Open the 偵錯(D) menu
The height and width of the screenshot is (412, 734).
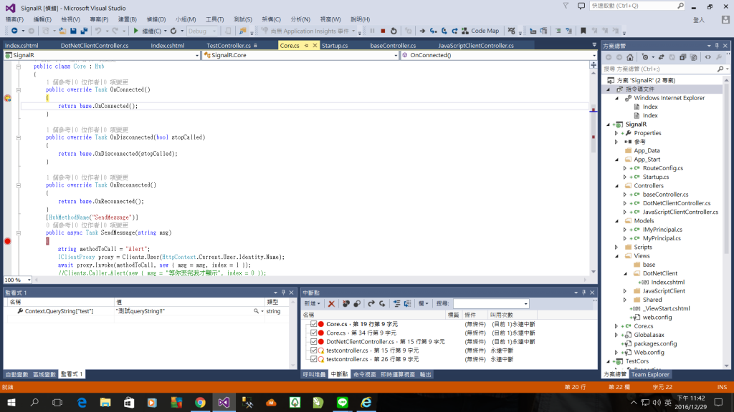[x=156, y=19]
